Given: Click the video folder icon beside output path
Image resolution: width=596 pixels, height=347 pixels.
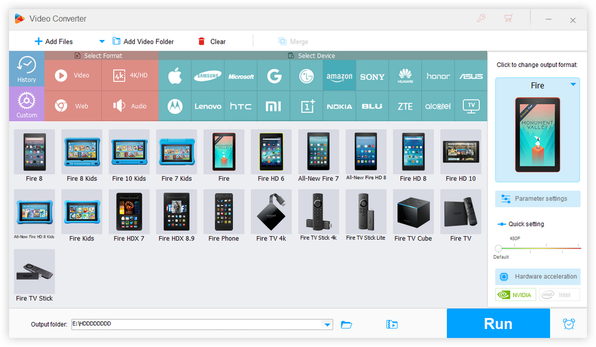Looking at the screenshot, I should pyautogui.click(x=392, y=324).
